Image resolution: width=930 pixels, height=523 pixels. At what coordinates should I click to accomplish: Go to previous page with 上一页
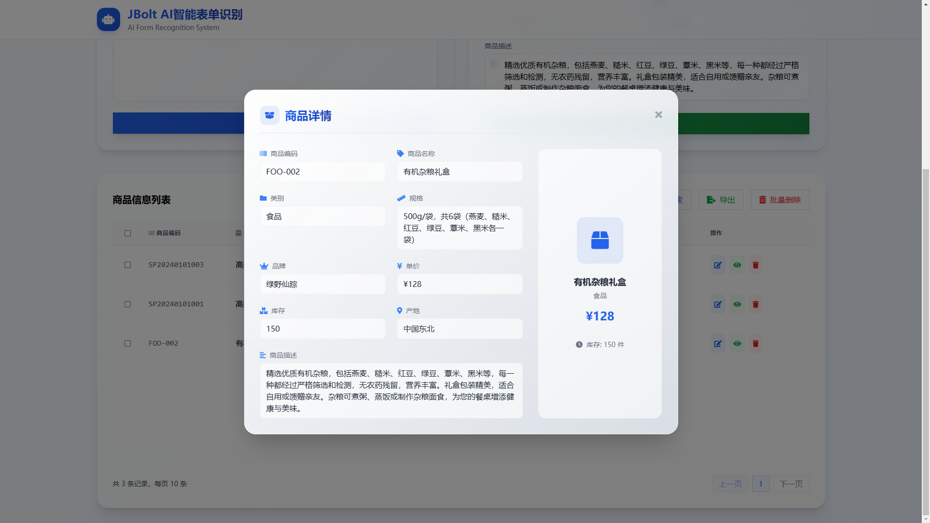pyautogui.click(x=730, y=484)
